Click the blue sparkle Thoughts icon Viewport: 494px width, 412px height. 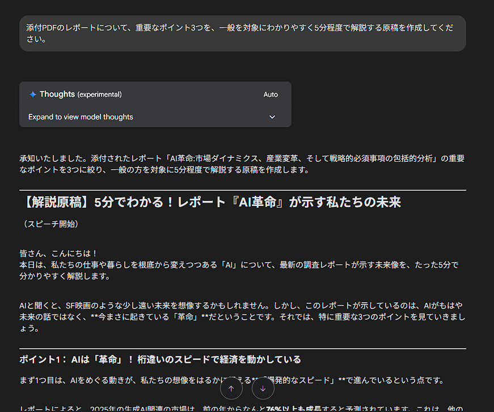[33, 95]
